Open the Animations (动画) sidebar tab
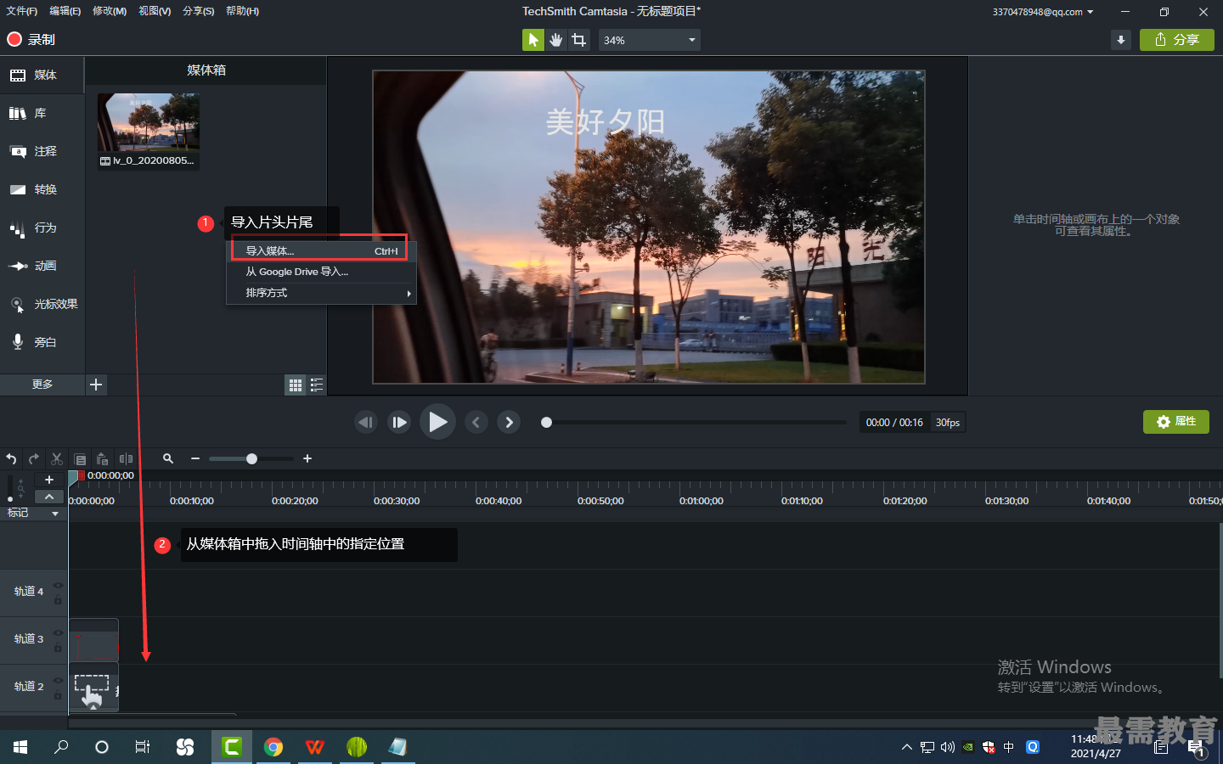 [42, 267]
